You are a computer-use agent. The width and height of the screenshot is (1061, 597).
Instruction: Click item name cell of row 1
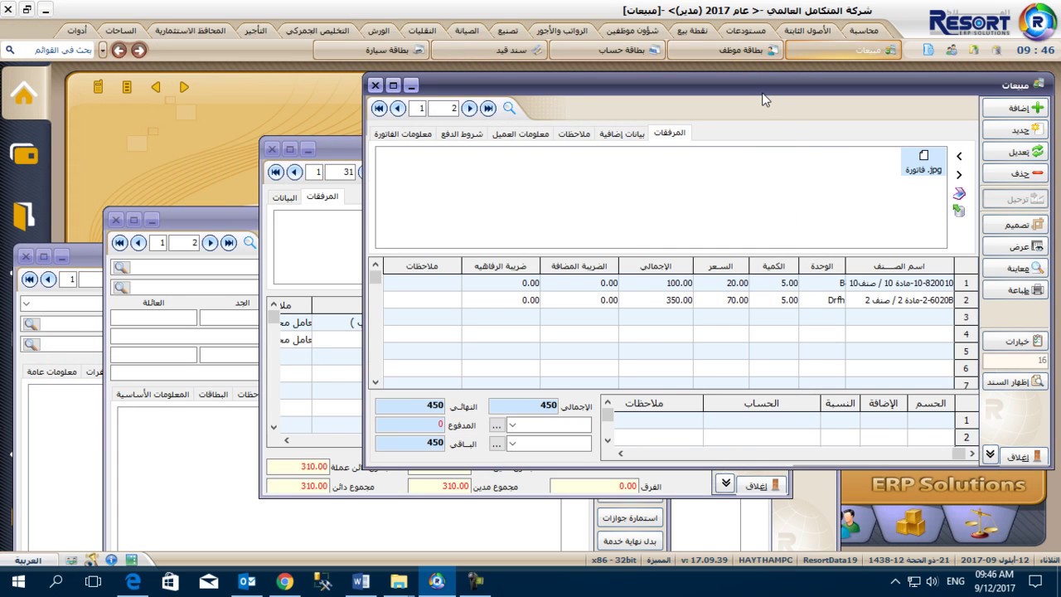(x=899, y=284)
